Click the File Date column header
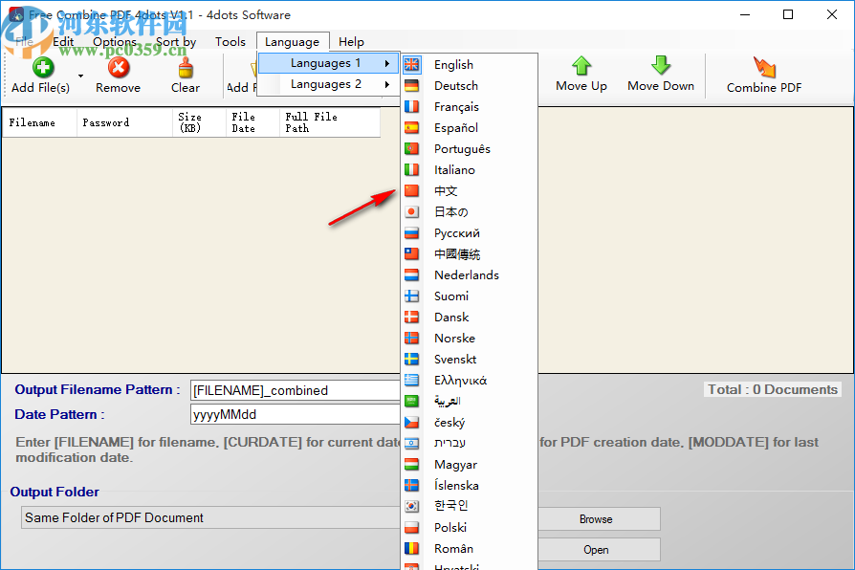 (252, 122)
